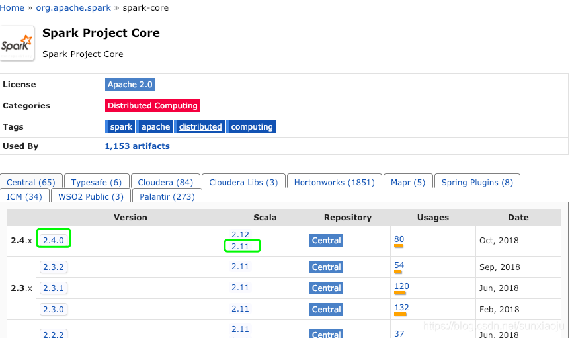Open version 2.3.1 link
This screenshot has width=570, height=338.
click(x=54, y=288)
